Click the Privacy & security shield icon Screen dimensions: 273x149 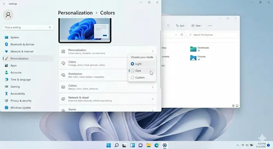coord(7,100)
